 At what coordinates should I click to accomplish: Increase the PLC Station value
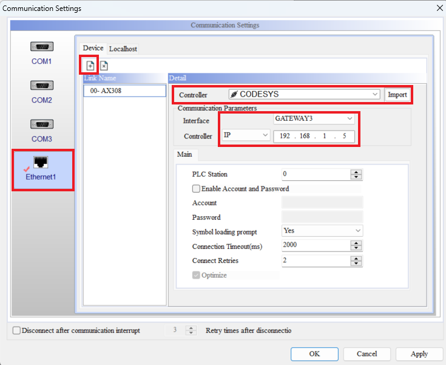pos(356,172)
